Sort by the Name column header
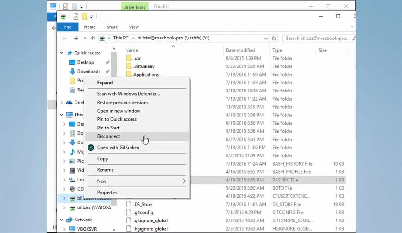 132,50
